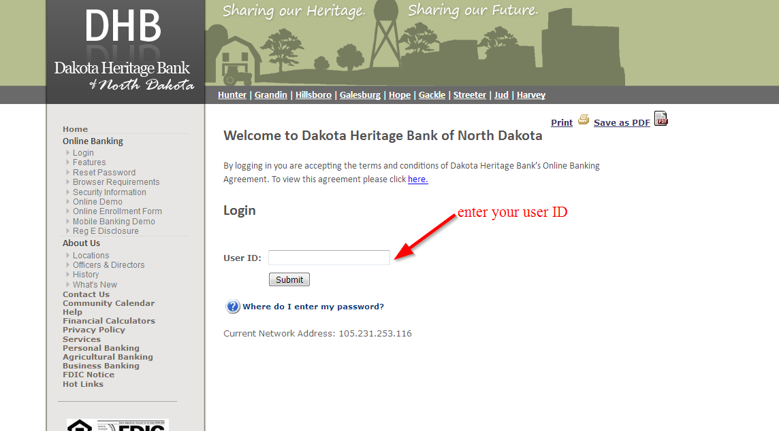
Task: Open Agricultural Banking in sidebar
Action: pyautogui.click(x=108, y=357)
